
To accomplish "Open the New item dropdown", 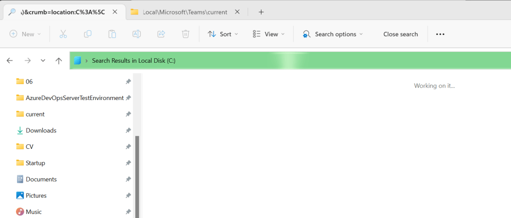I will 25,34.
